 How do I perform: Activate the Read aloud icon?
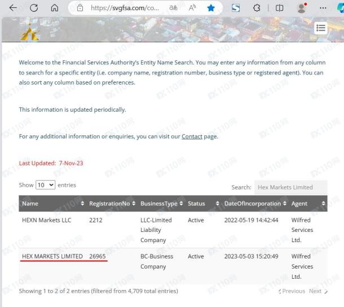tap(192, 8)
